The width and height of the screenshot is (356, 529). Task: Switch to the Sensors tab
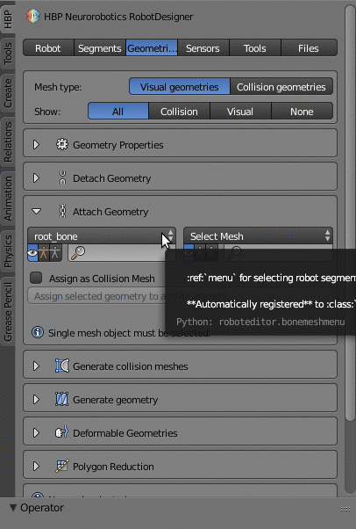tap(203, 48)
